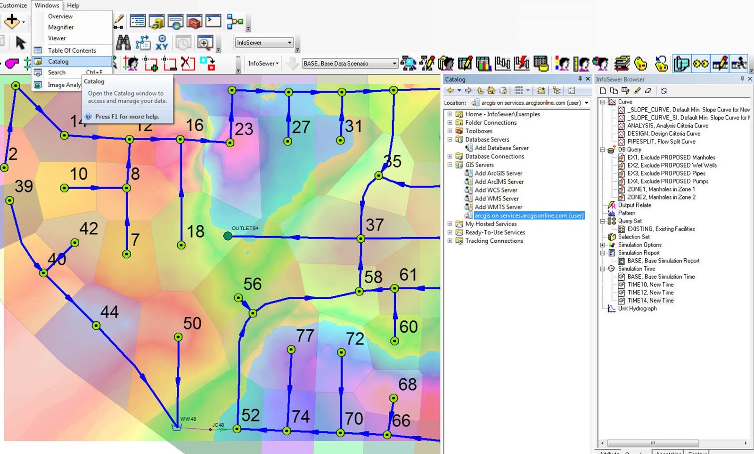Image resolution: width=754 pixels, height=454 pixels.
Task: Click the cyan and red swap squares icon
Action: coord(207,63)
